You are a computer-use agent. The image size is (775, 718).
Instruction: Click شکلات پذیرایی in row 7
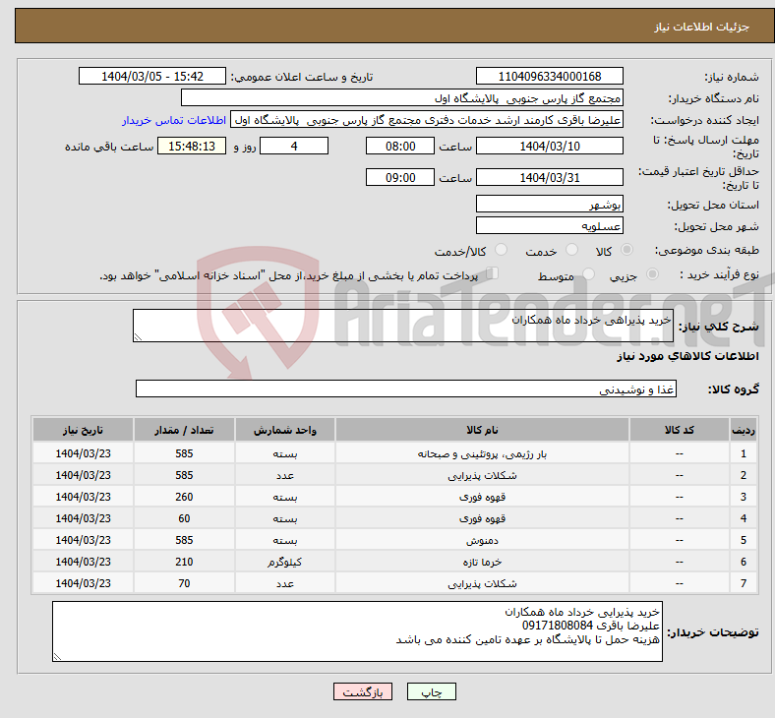click(482, 584)
